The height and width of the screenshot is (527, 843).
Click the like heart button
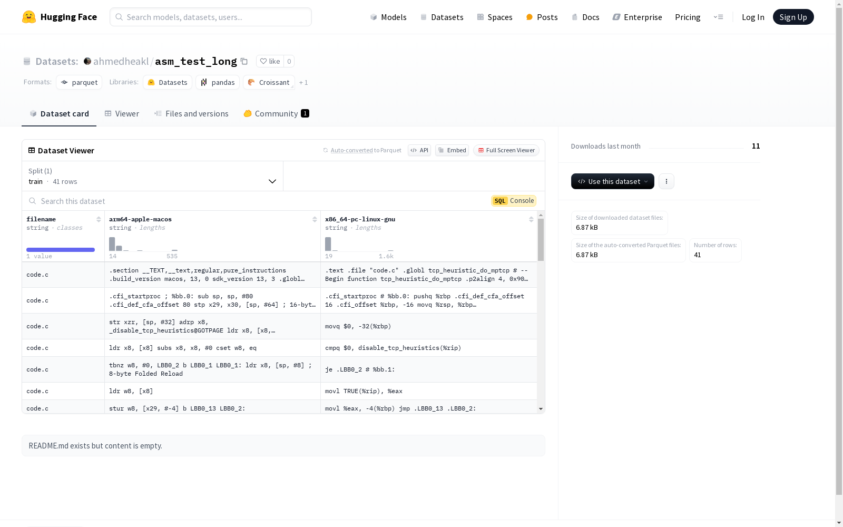[270, 61]
